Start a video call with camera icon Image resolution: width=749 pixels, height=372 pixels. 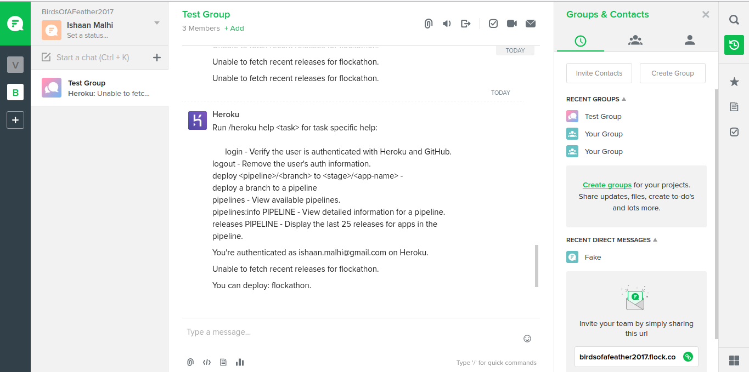512,24
